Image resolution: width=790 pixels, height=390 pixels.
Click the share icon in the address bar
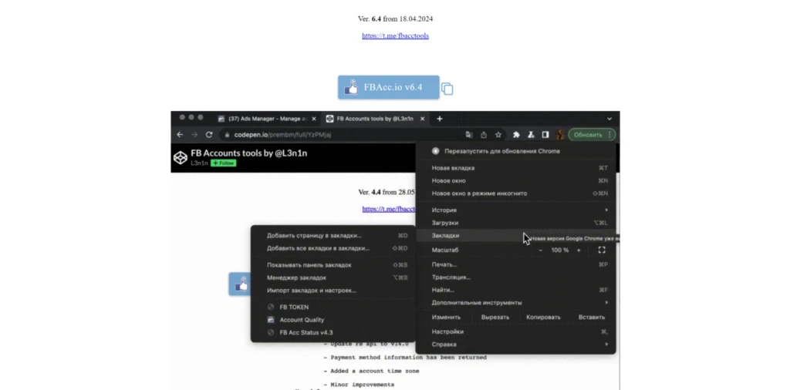(x=484, y=134)
